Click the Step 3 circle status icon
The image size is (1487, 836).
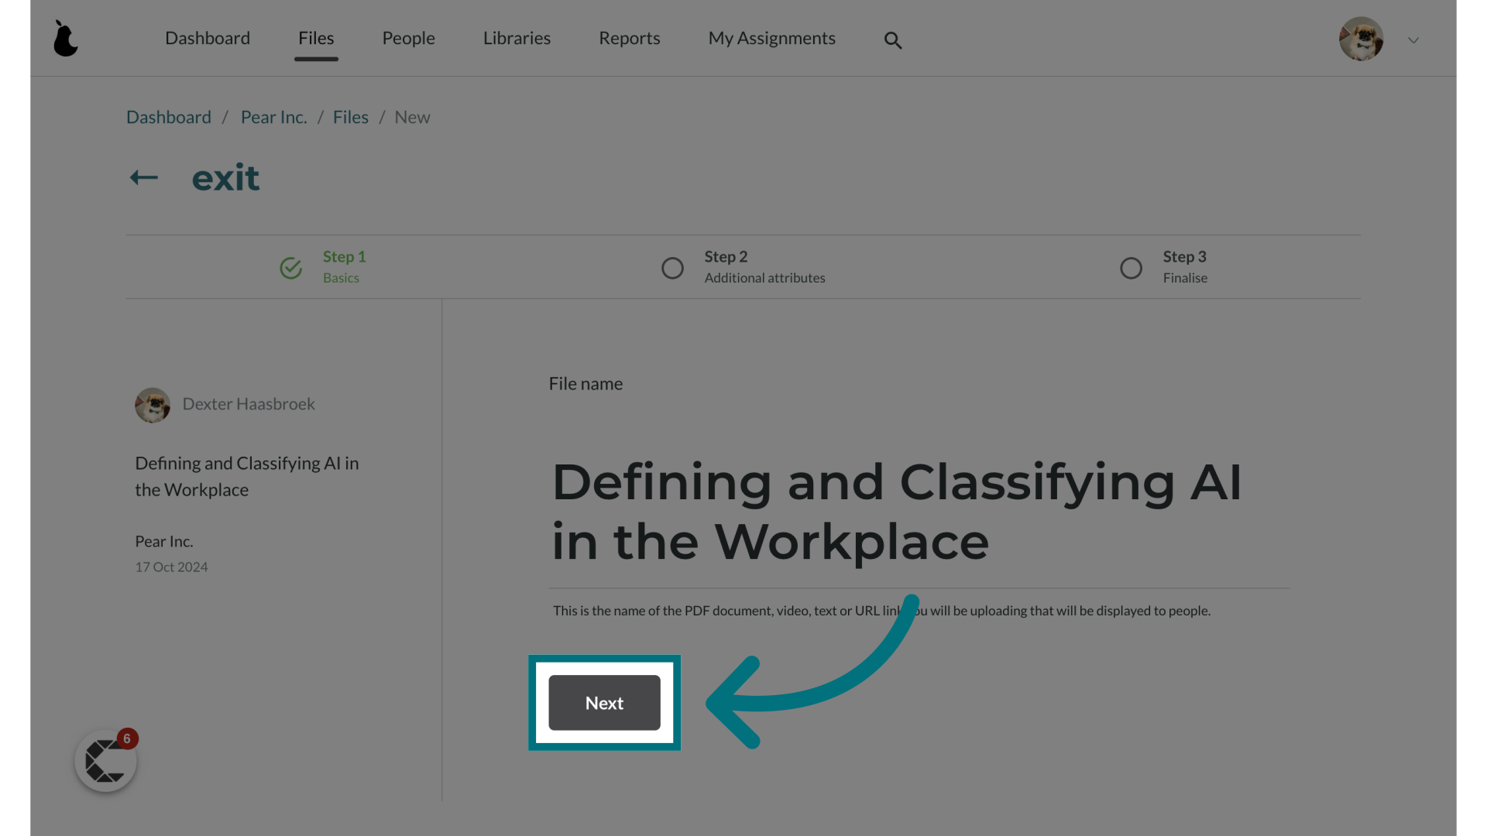(x=1131, y=267)
